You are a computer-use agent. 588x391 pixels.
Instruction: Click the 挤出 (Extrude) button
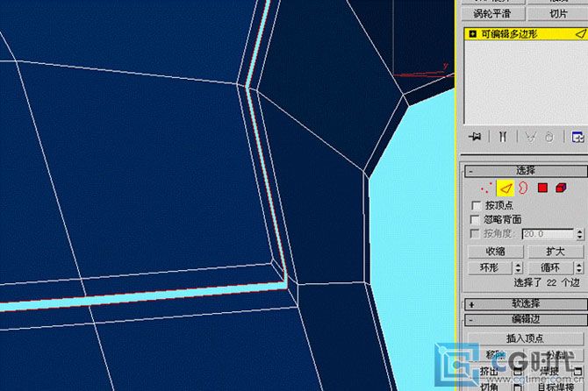(x=490, y=372)
